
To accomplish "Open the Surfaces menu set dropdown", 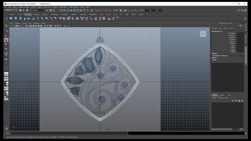I will [x=11, y=10].
